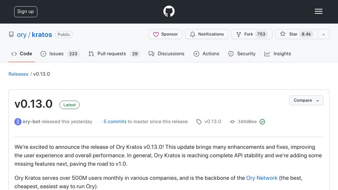Click the repository book icon next to ory

11,34
